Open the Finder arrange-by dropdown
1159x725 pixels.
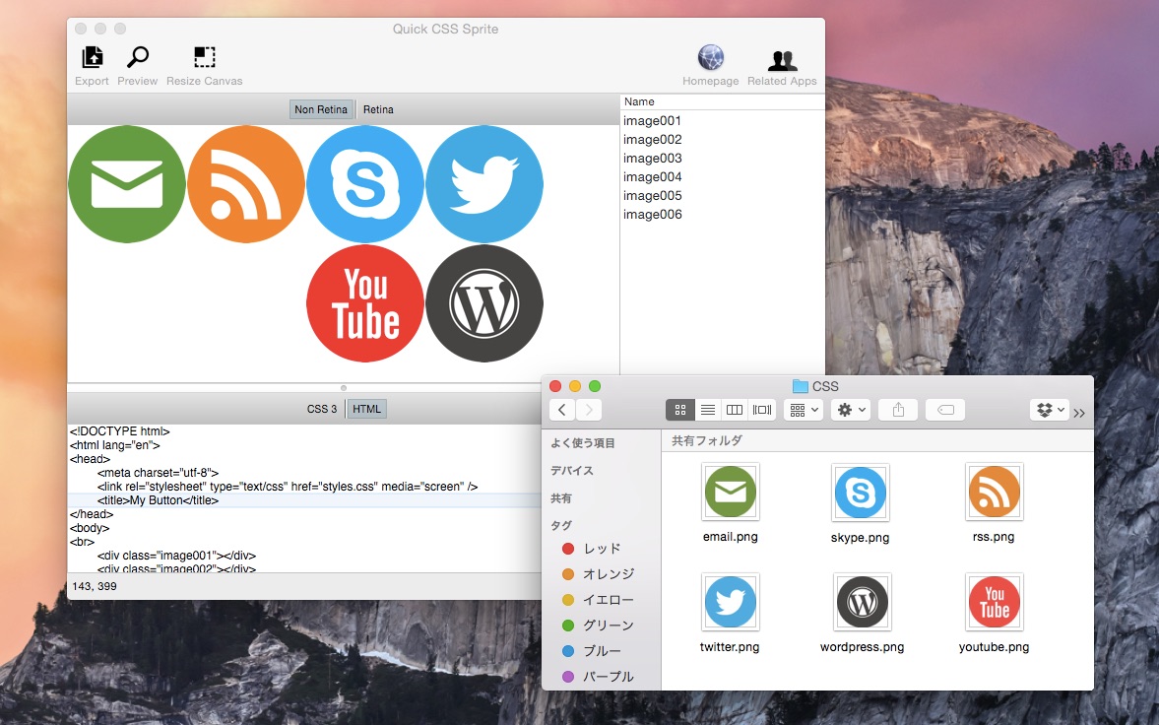[804, 410]
